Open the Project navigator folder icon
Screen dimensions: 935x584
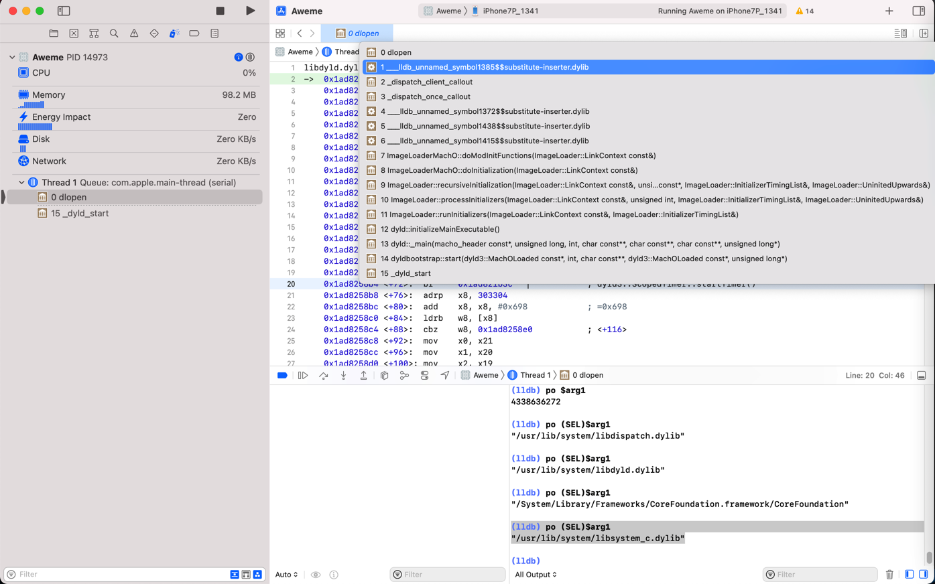click(54, 33)
